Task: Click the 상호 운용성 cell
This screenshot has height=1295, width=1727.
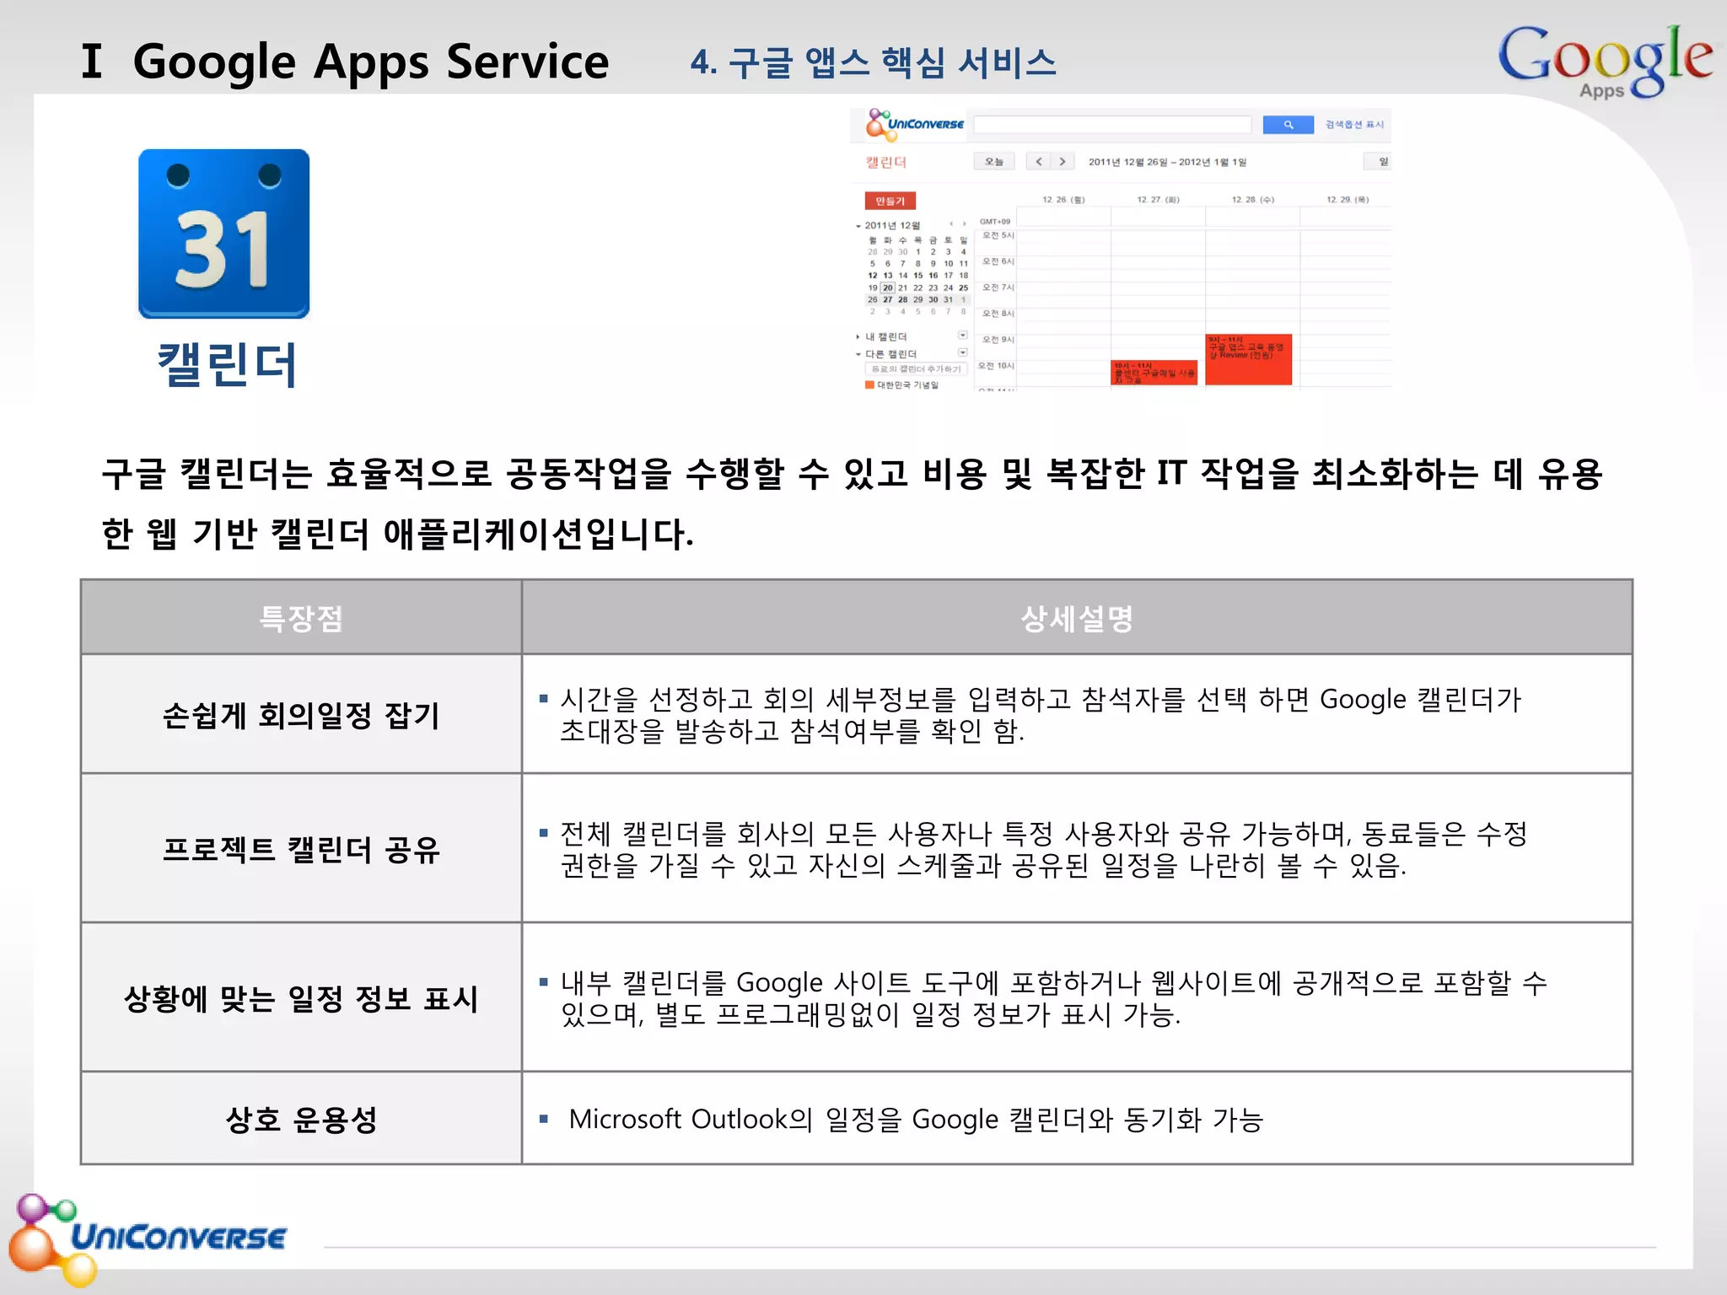Action: click(301, 1120)
